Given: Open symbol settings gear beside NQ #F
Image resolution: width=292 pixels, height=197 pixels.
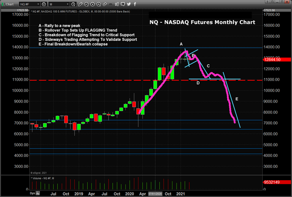Looking at the screenshot, I should pos(44,4).
